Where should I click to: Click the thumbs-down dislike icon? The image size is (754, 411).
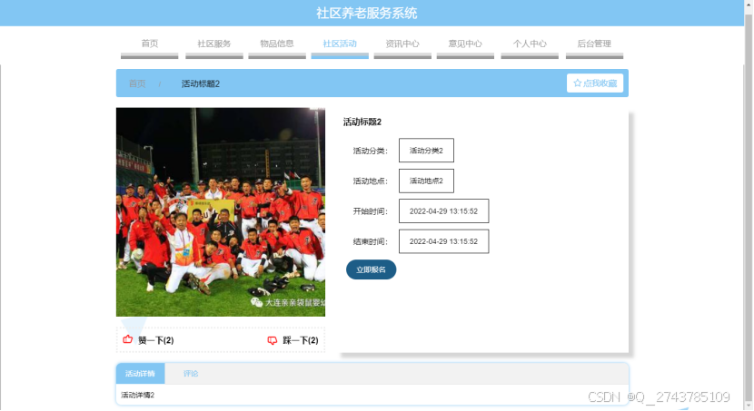pyautogui.click(x=273, y=340)
